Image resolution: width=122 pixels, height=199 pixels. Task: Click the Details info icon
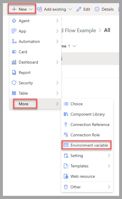(x=97, y=9)
